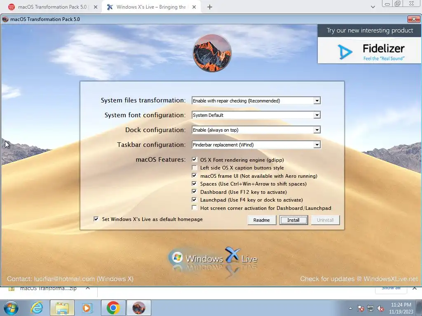Expand download item options chevron

[88, 288]
